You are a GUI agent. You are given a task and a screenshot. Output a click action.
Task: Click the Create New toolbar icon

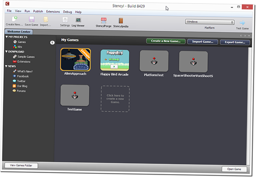point(14,19)
